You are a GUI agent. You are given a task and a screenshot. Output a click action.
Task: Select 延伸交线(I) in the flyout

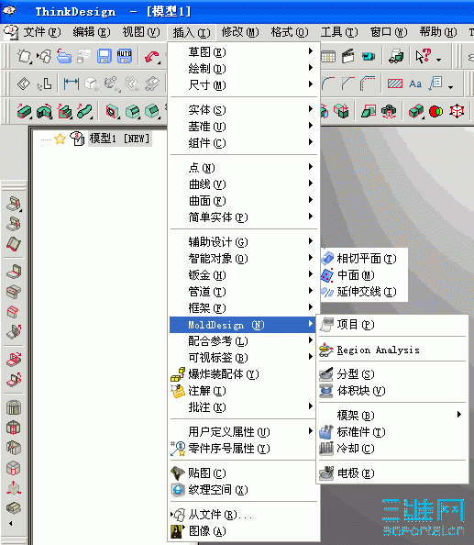364,292
